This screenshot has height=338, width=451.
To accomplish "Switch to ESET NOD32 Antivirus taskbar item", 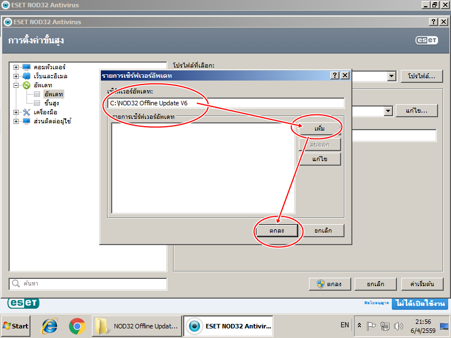I will point(228,326).
